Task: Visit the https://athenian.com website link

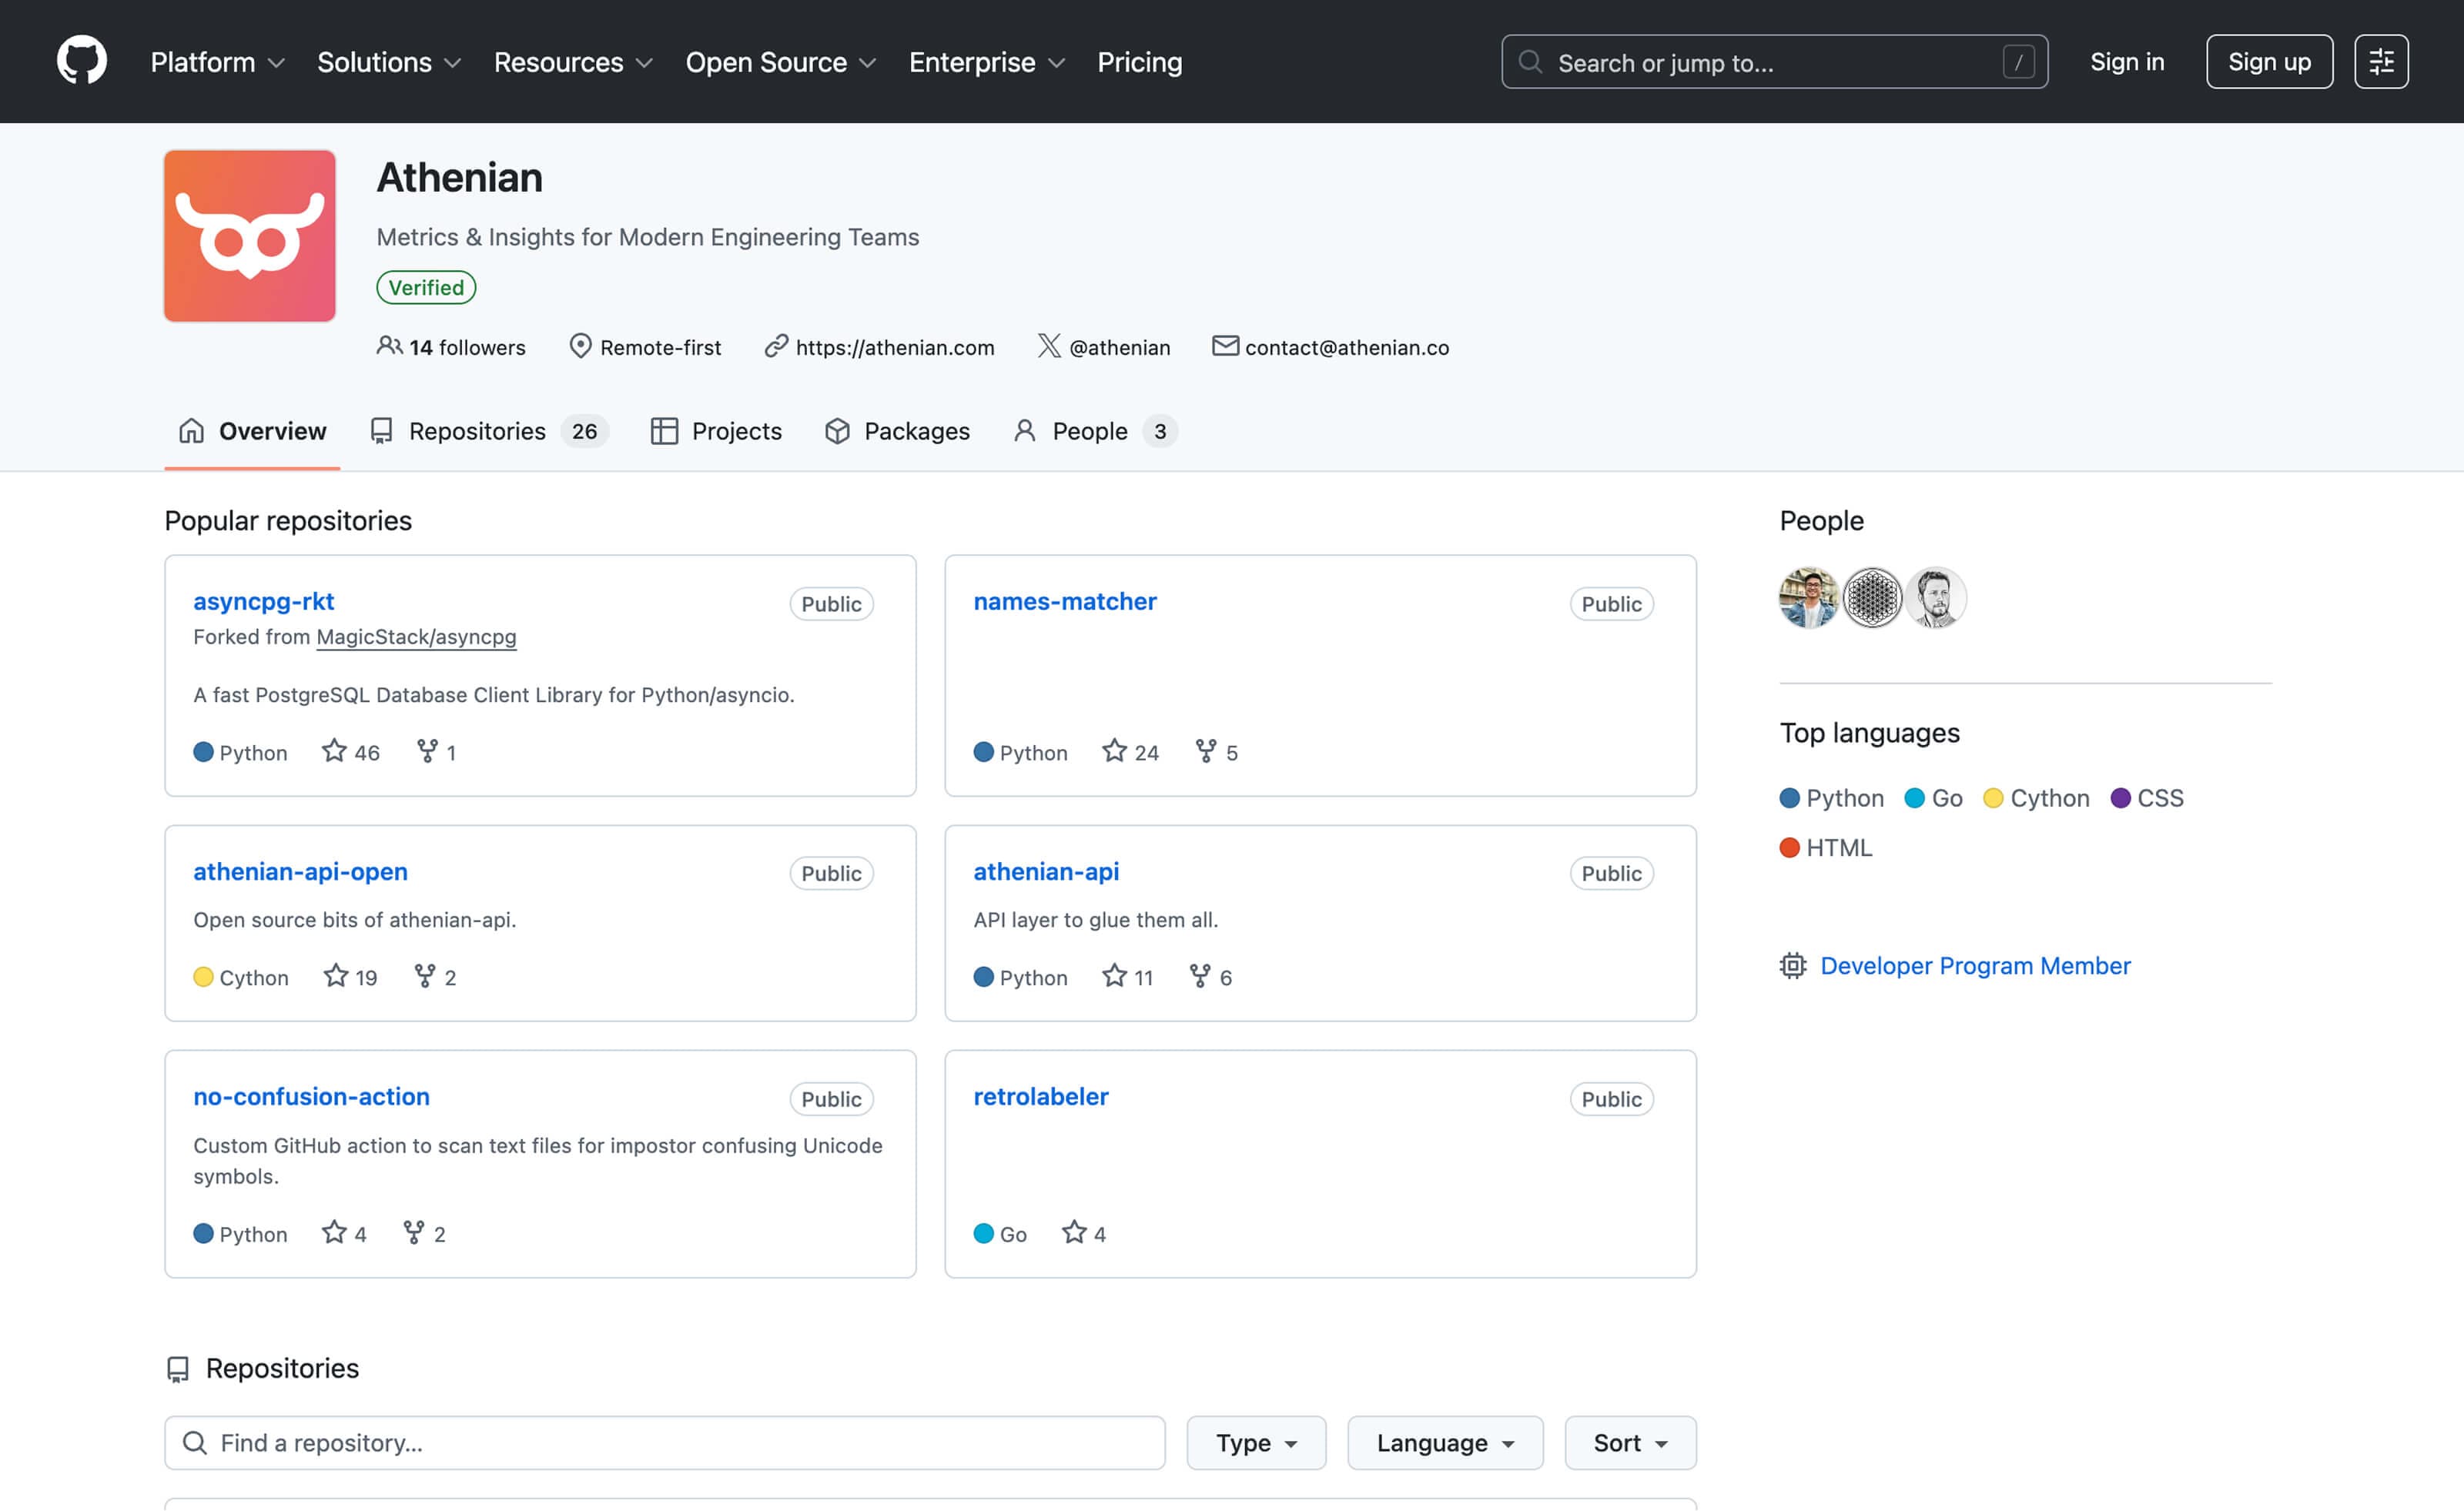Action: coord(895,347)
